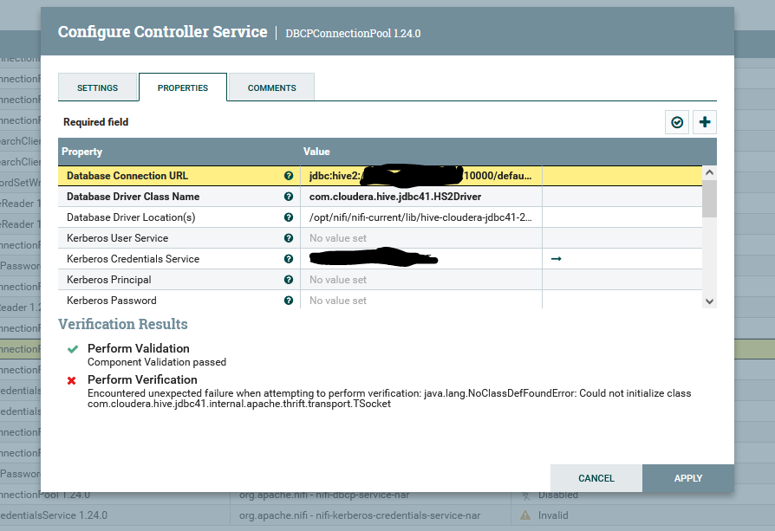The width and height of the screenshot is (775, 531).
Task: Set a value for Kerberos Principal
Action: point(421,280)
